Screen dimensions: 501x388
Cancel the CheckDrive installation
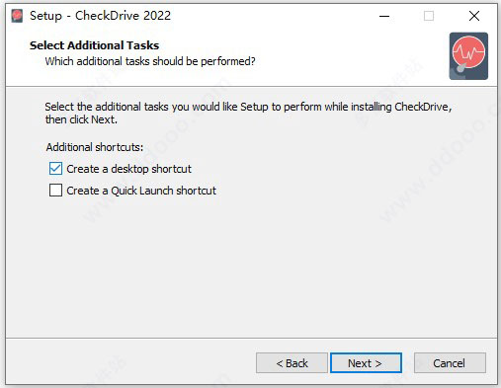[x=450, y=363]
